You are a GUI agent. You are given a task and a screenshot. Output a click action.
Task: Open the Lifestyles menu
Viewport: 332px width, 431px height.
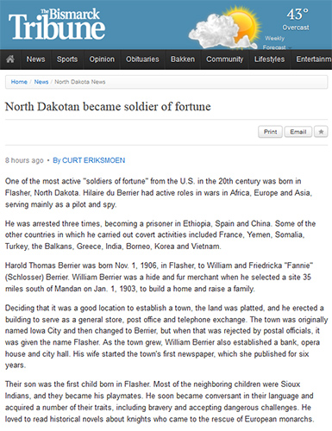tap(270, 59)
